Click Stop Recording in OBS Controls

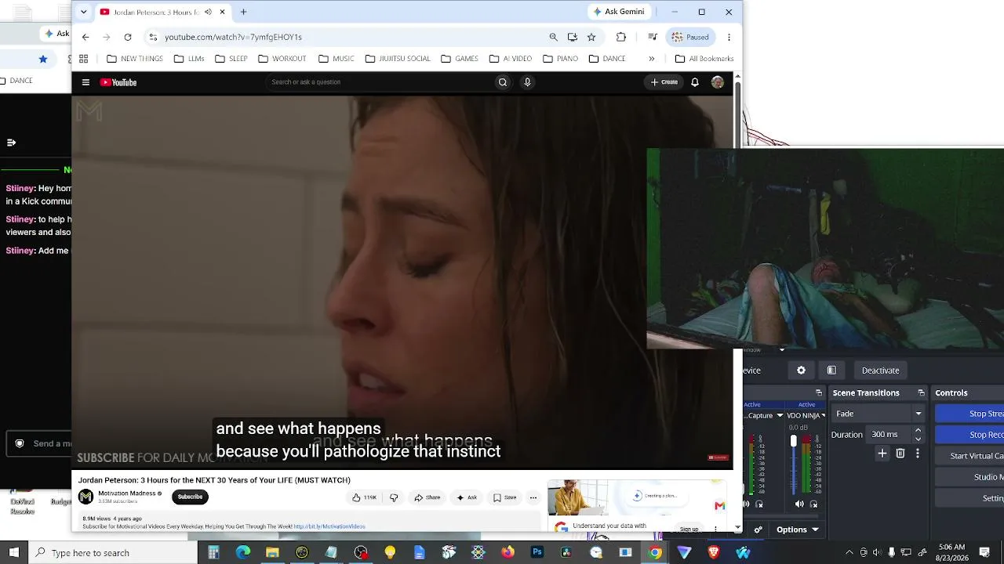970,435
